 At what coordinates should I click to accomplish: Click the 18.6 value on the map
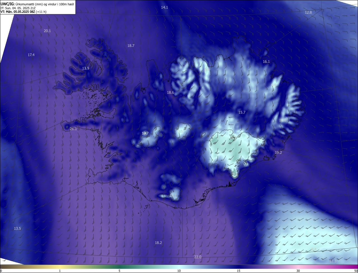point(170,92)
